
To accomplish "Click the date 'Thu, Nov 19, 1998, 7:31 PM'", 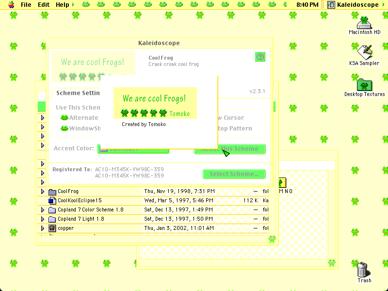I will 179,191.
